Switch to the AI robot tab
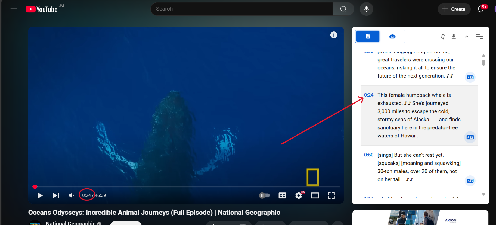The width and height of the screenshot is (496, 225). pos(392,36)
